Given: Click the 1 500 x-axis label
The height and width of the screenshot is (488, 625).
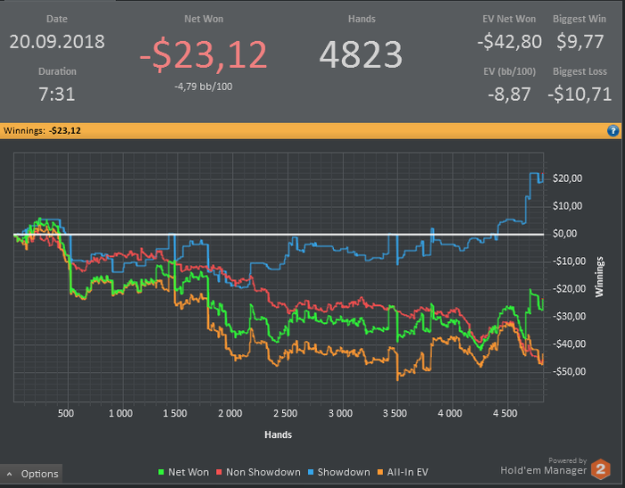Looking at the screenshot, I should click(x=175, y=413).
